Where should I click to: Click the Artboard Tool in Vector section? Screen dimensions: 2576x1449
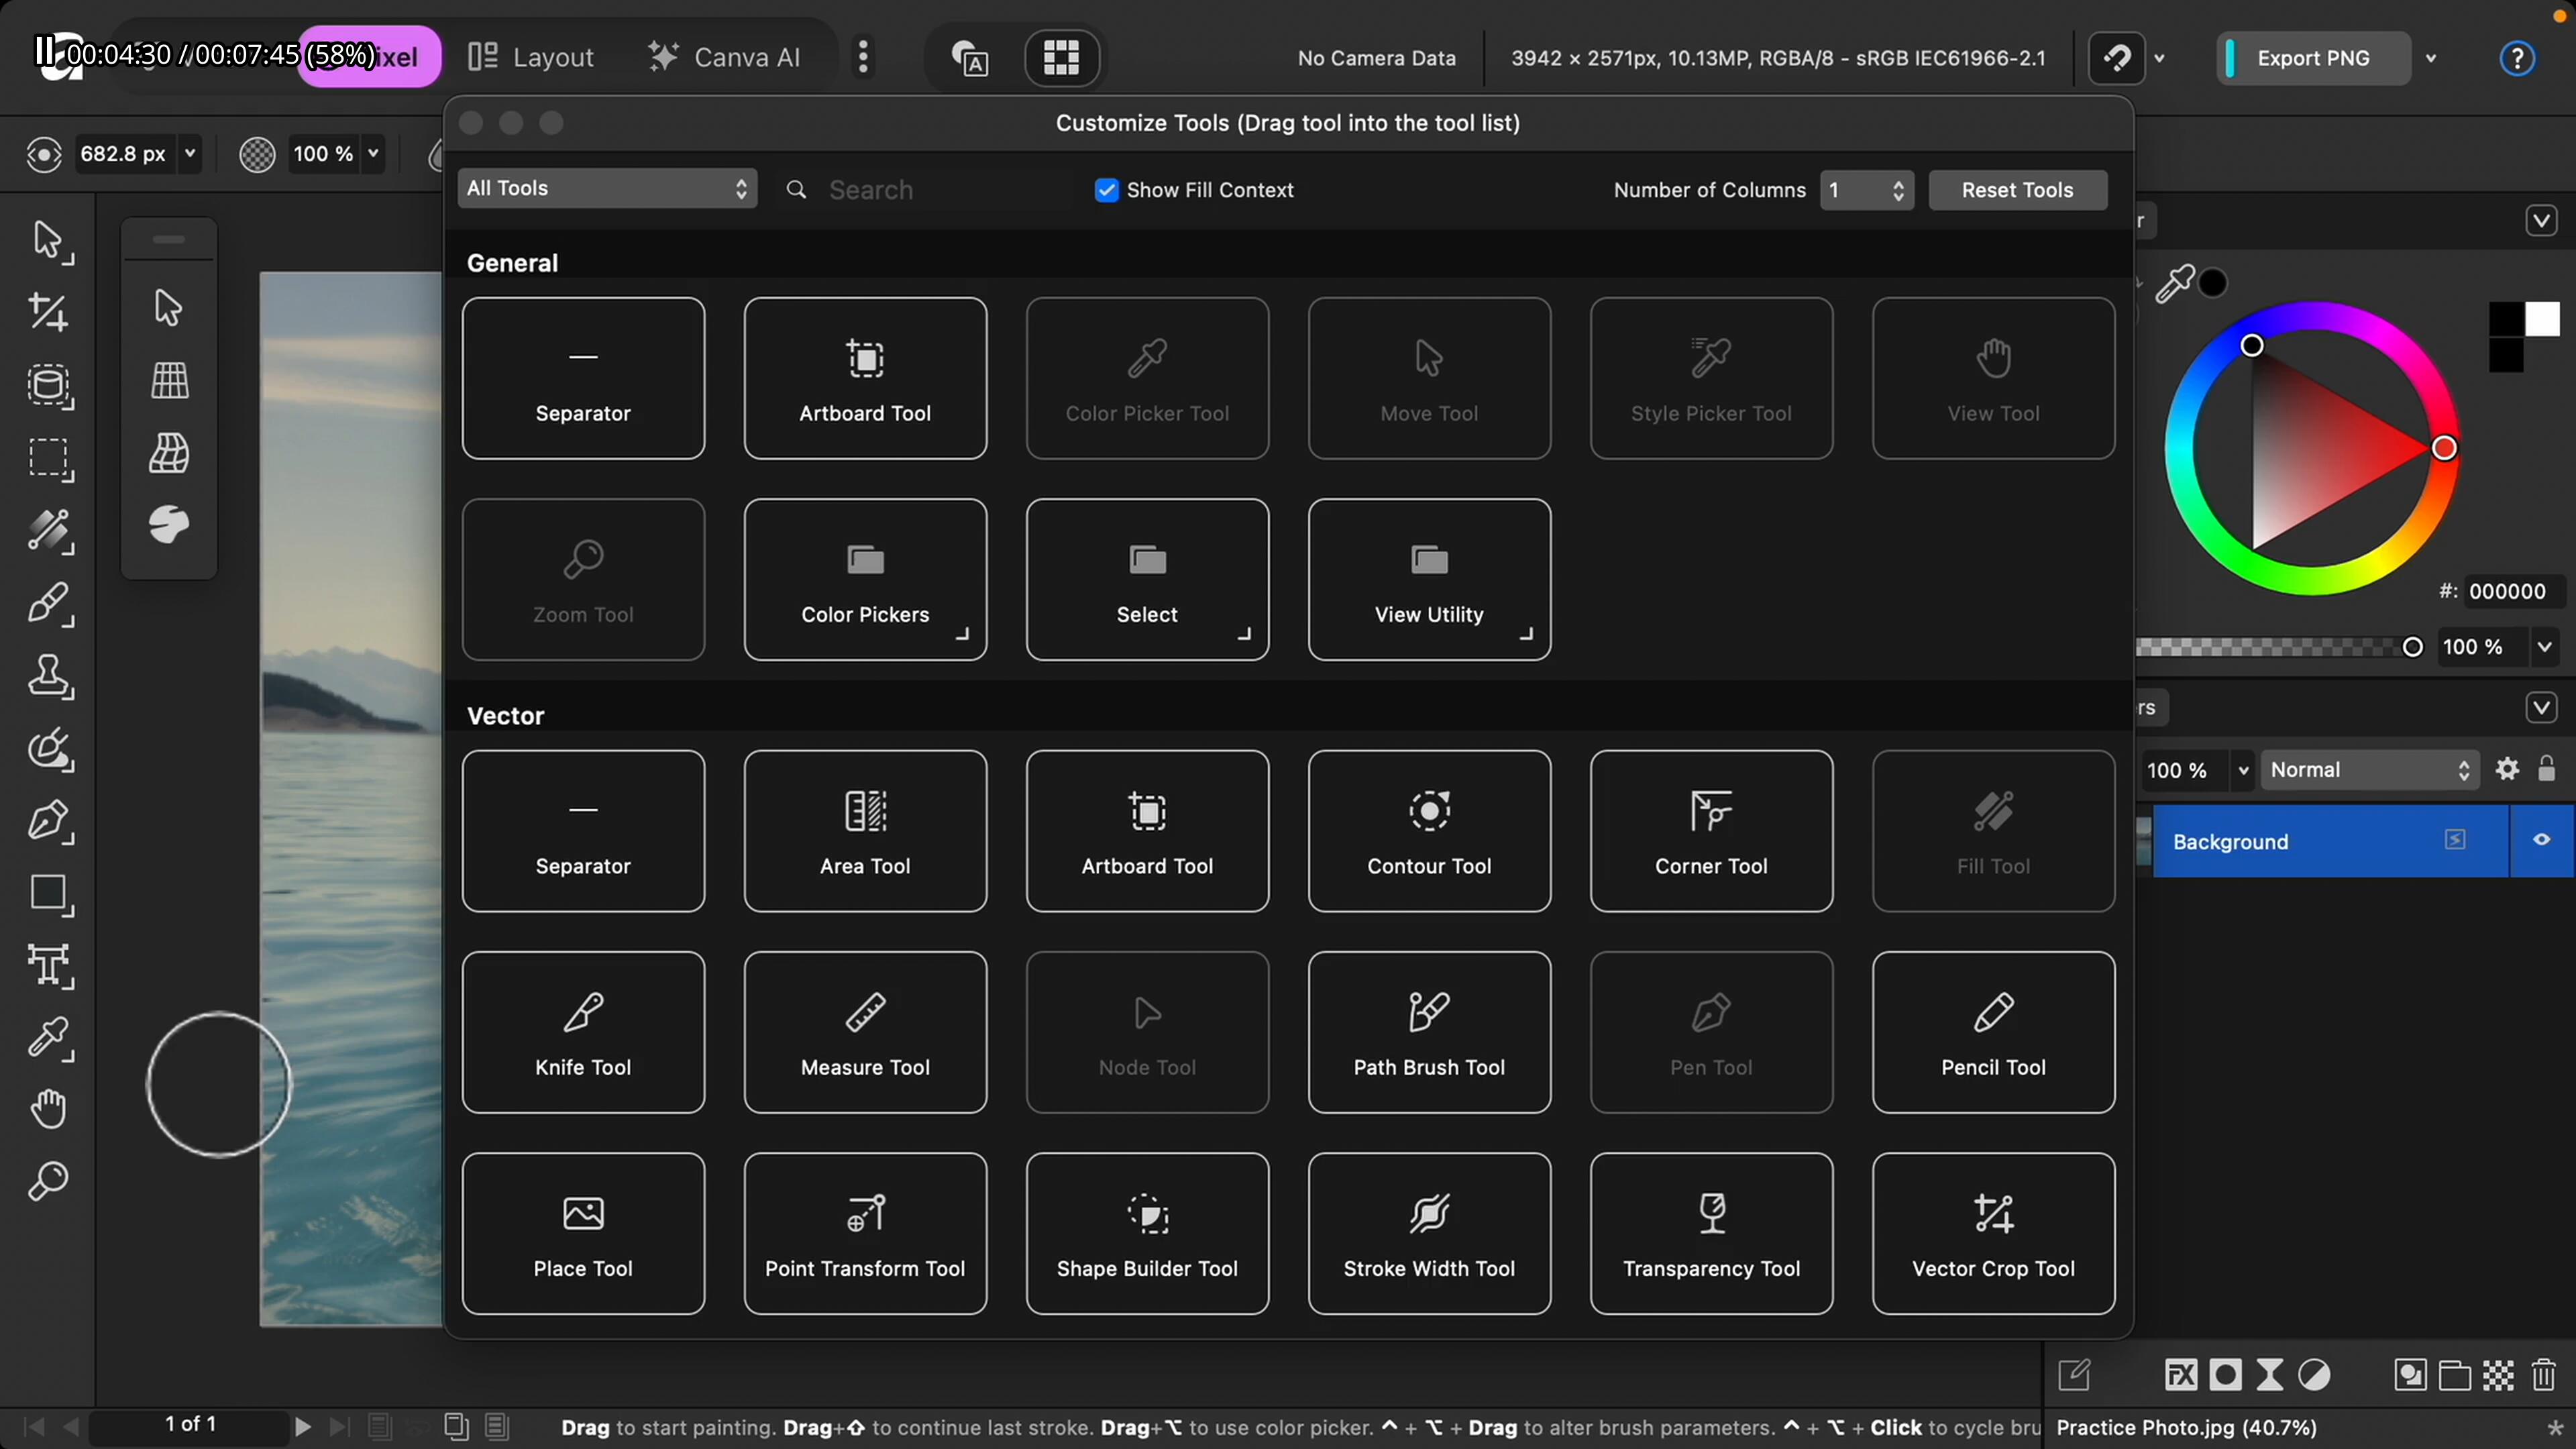(x=1147, y=831)
